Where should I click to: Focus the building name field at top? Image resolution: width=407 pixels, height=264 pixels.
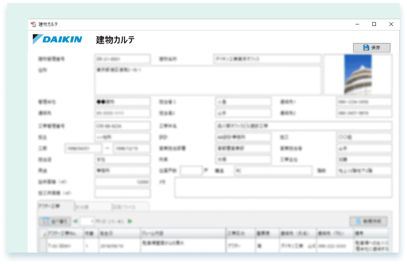coord(267,59)
